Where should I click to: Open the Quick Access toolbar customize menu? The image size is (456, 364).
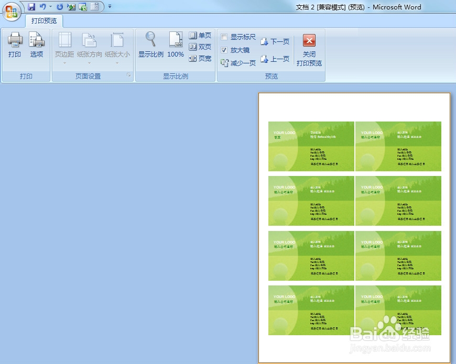click(109, 6)
